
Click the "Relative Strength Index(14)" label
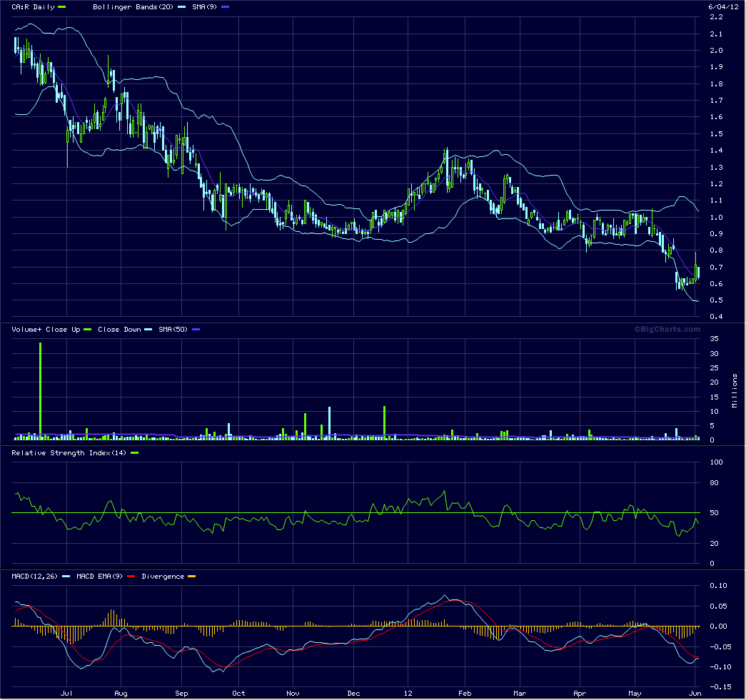[69, 452]
